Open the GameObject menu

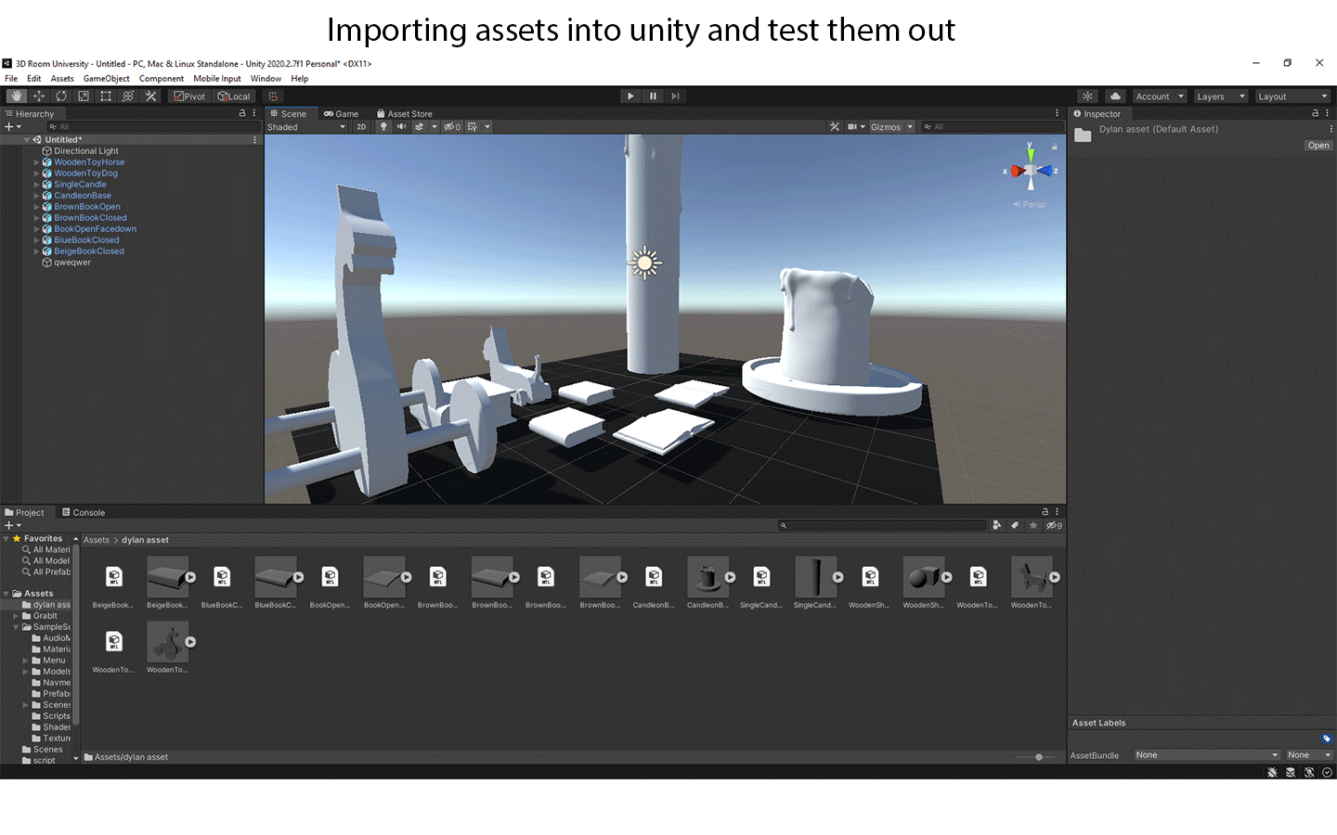[x=107, y=79]
